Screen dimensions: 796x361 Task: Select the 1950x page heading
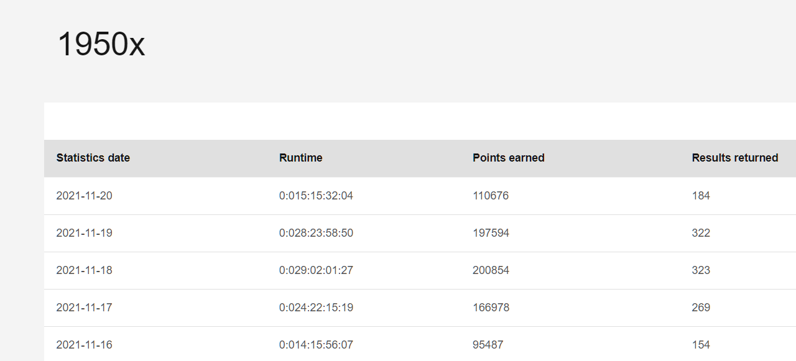coord(101,45)
